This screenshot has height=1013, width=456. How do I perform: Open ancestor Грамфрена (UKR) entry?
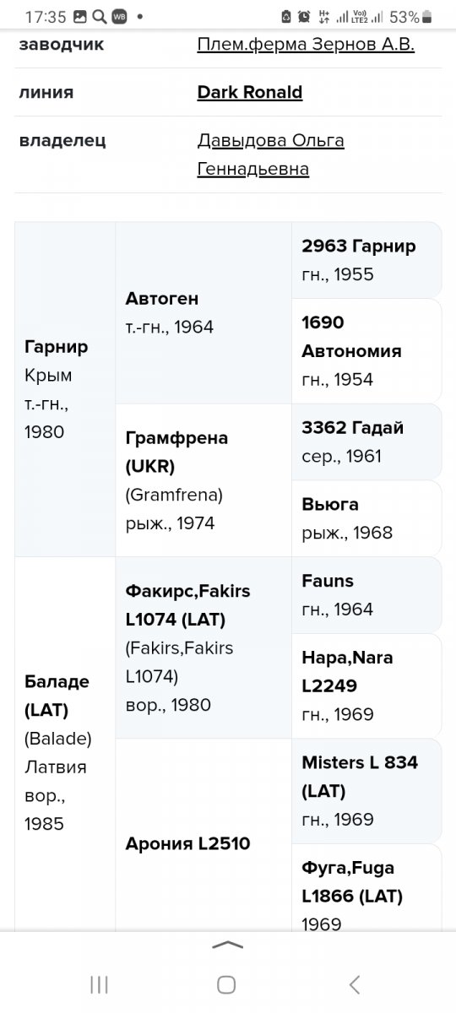coord(204,480)
